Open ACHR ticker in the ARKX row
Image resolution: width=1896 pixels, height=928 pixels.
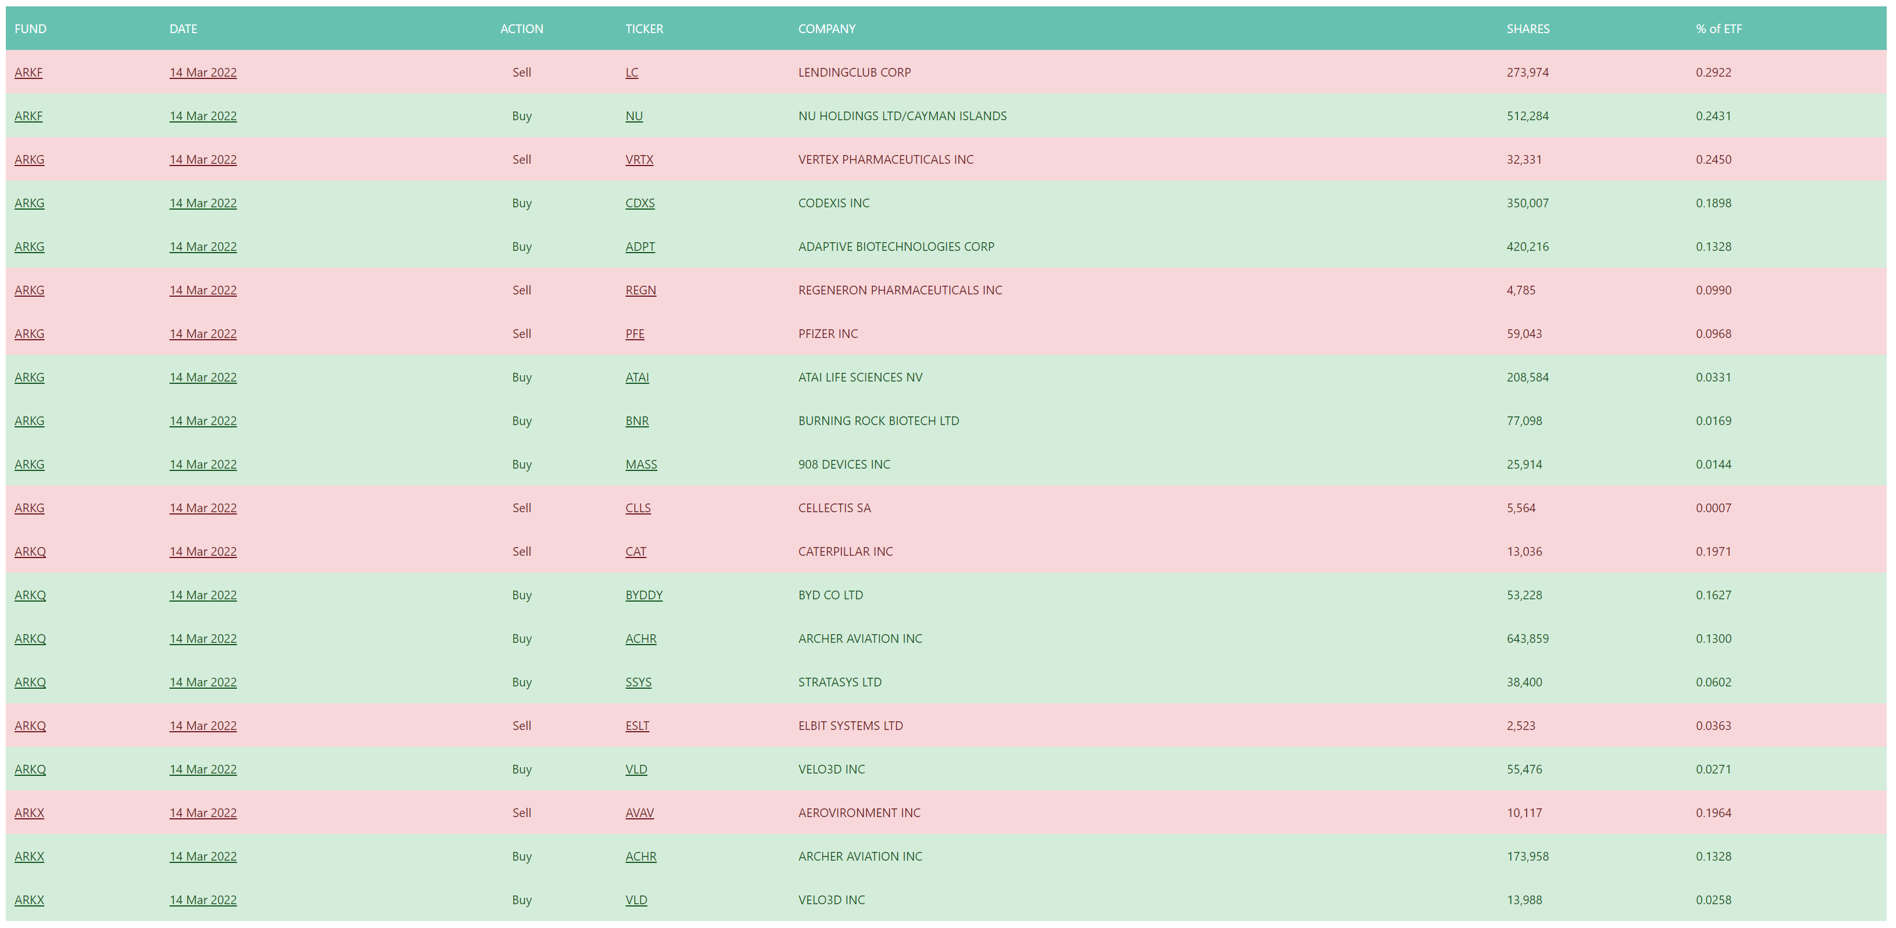click(641, 856)
